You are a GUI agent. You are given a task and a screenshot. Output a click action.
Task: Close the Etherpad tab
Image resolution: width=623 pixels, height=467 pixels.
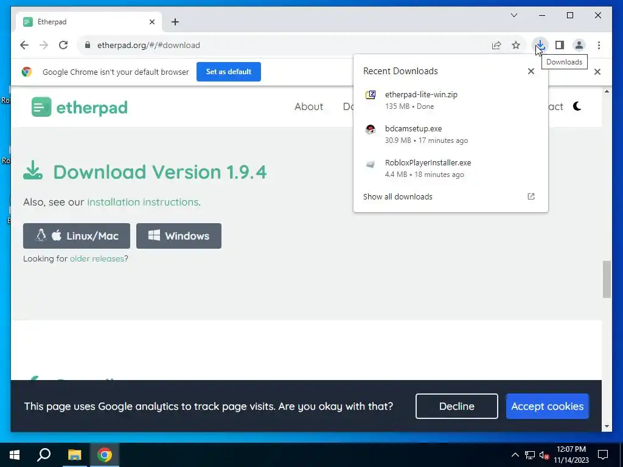[x=151, y=22]
